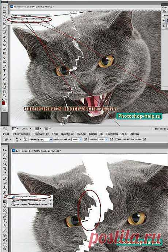Toggle Quick Mask mode below the color swatch
168x252 pixels.
click(x=4, y=109)
